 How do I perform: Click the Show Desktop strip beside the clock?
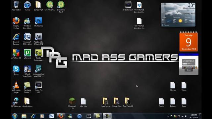click(200, 116)
